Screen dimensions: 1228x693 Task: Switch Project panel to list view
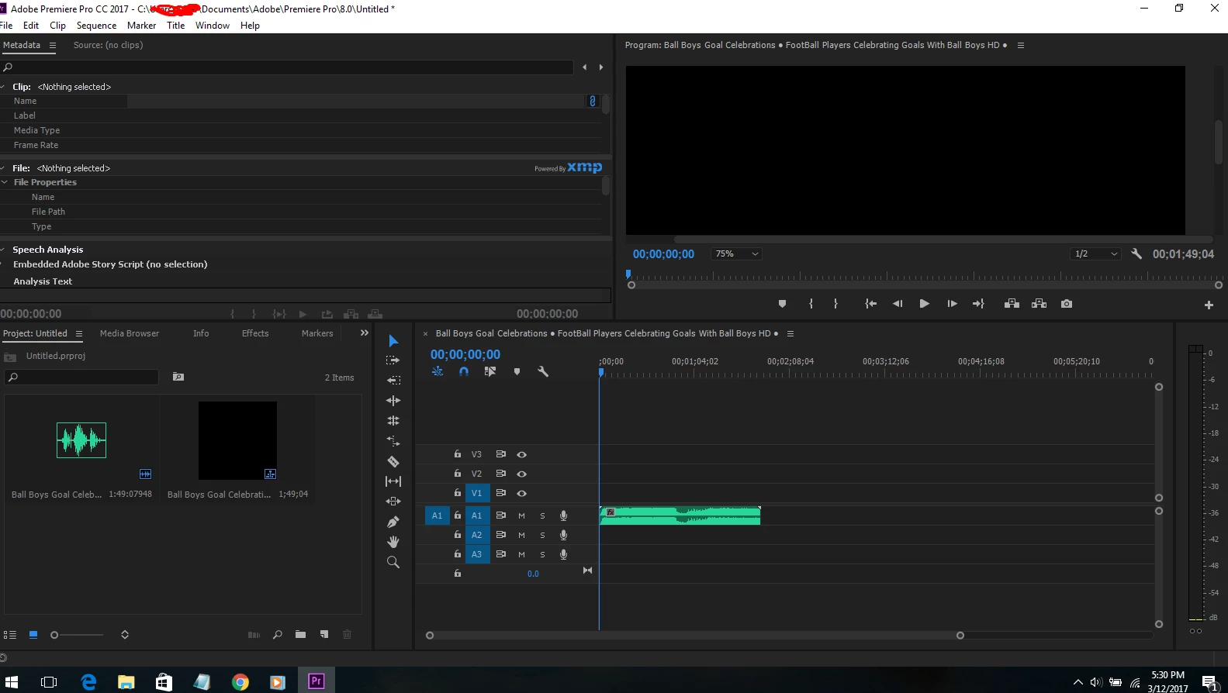point(10,635)
